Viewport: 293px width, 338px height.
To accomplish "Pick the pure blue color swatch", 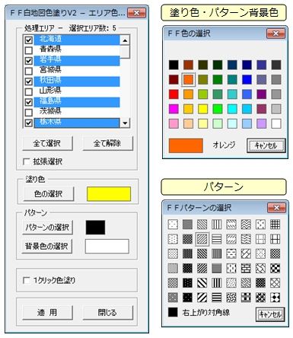I will click(x=247, y=79).
